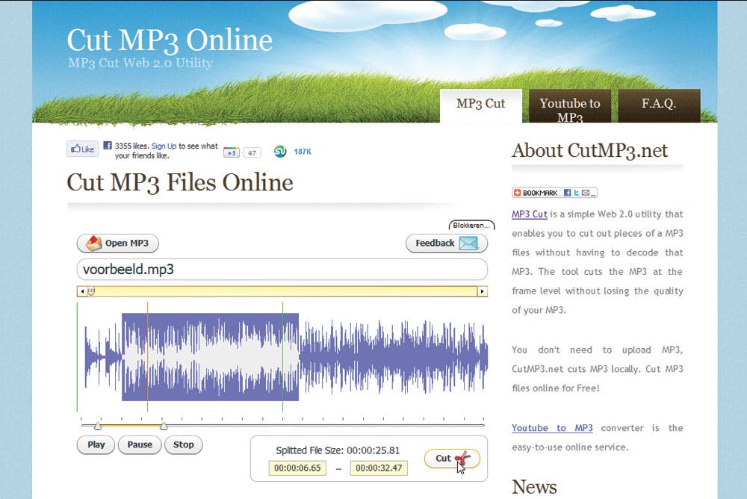Screen dimensions: 747x499
Task: Click the 187K StumbleUpon count
Action: coord(303,152)
